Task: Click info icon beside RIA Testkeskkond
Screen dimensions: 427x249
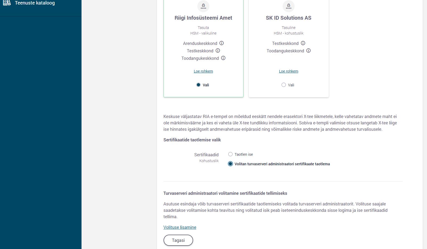Action: [218, 50]
